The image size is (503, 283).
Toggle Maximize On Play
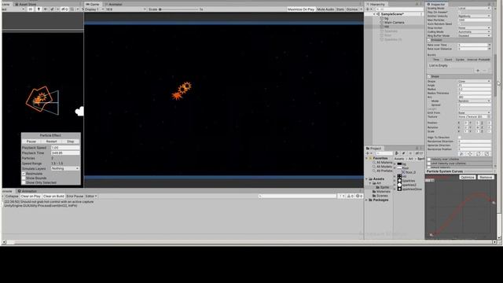300,9
